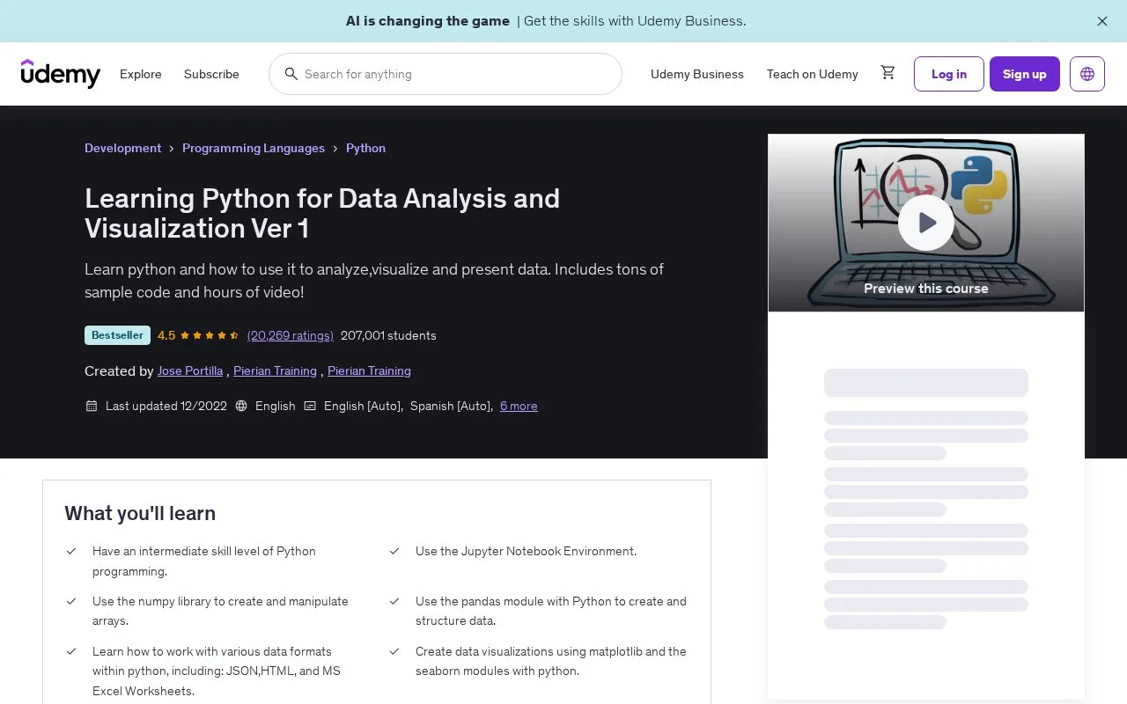1127x704 pixels.
Task: Click the Udemy Business banner text
Action: [546, 21]
